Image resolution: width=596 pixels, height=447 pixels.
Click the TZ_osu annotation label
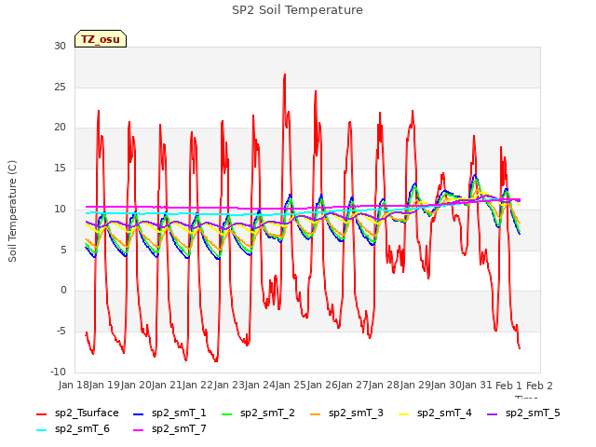coord(101,39)
